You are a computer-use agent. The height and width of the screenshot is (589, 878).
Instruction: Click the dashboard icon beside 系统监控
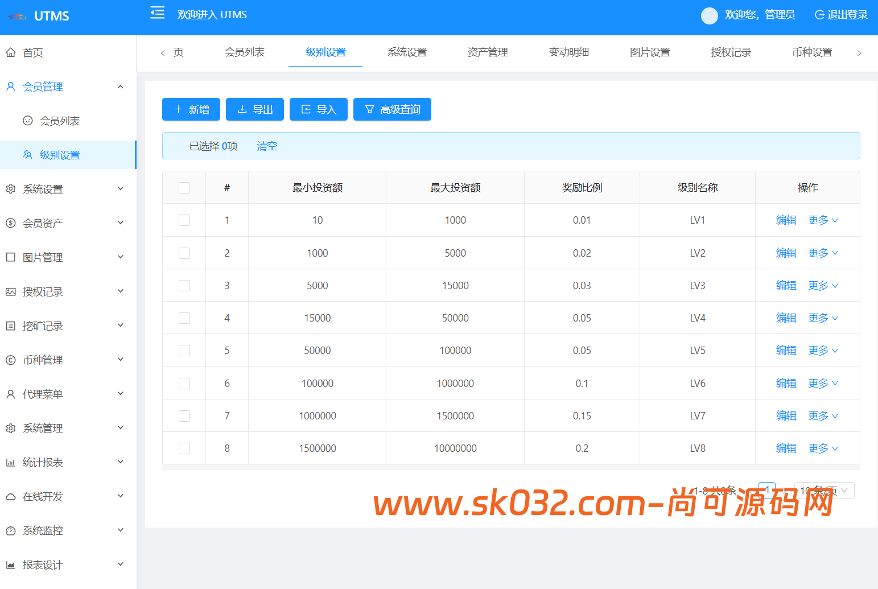11,530
